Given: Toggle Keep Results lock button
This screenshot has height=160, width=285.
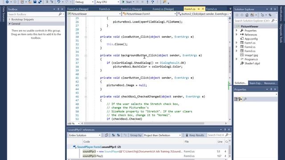Looking at the screenshot, I should [195, 135].
